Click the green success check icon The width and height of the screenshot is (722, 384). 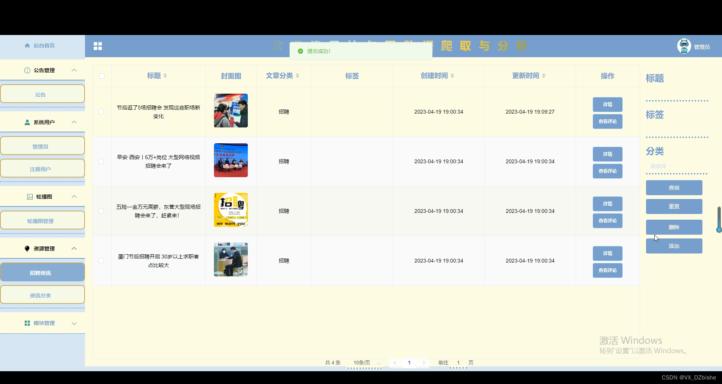(300, 51)
